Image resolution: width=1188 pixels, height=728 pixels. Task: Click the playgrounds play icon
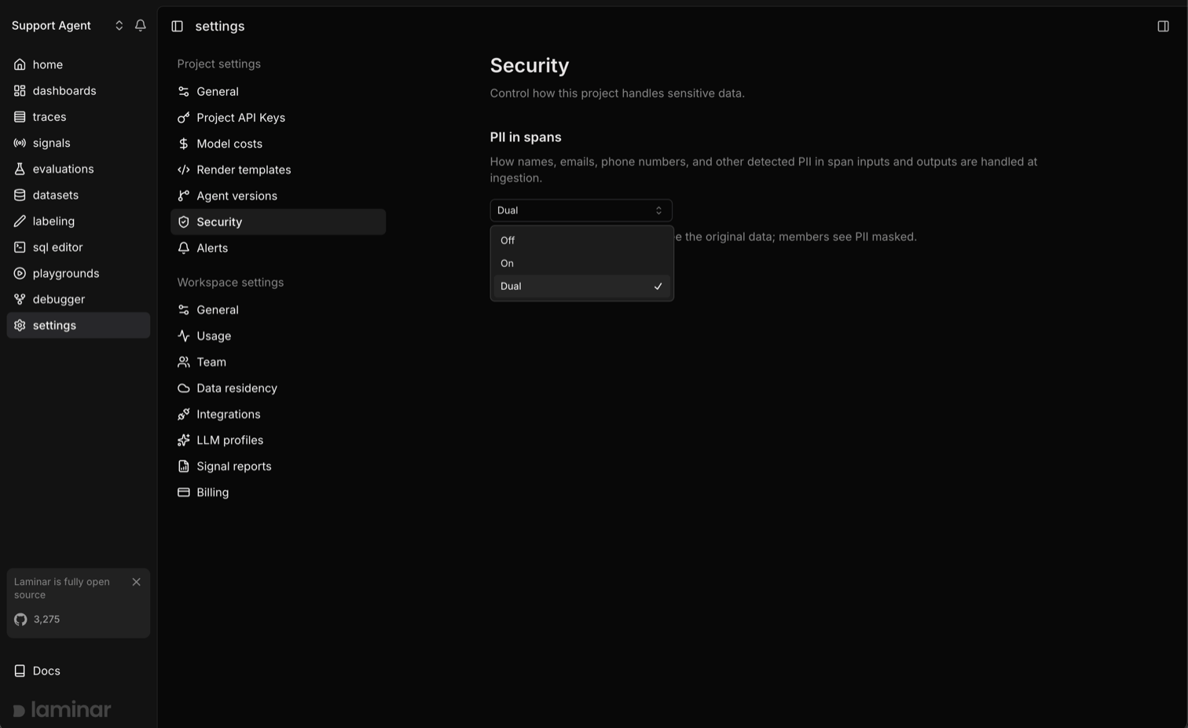click(x=20, y=273)
